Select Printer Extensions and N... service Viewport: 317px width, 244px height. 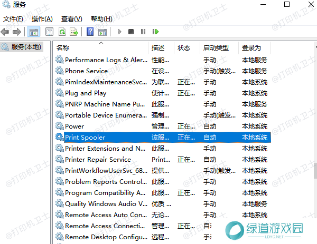(x=163, y=149)
